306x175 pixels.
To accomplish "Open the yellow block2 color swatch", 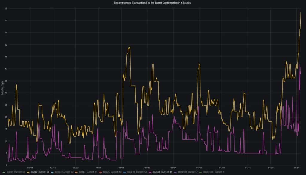I will 28,172.
